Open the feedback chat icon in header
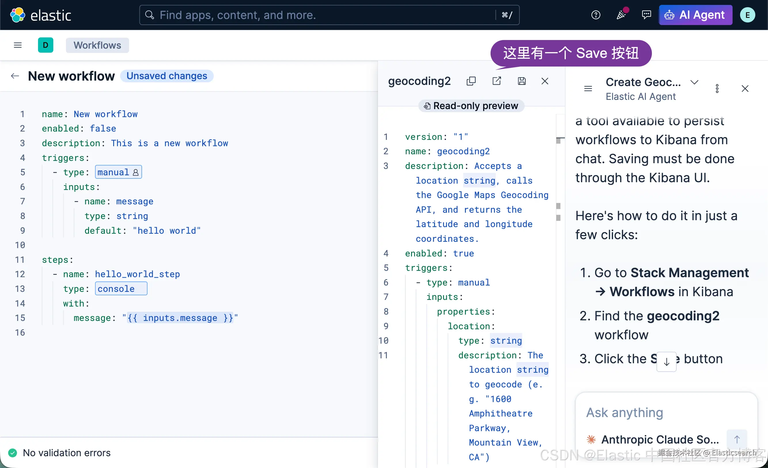Screen dimensions: 768x468 point(646,15)
